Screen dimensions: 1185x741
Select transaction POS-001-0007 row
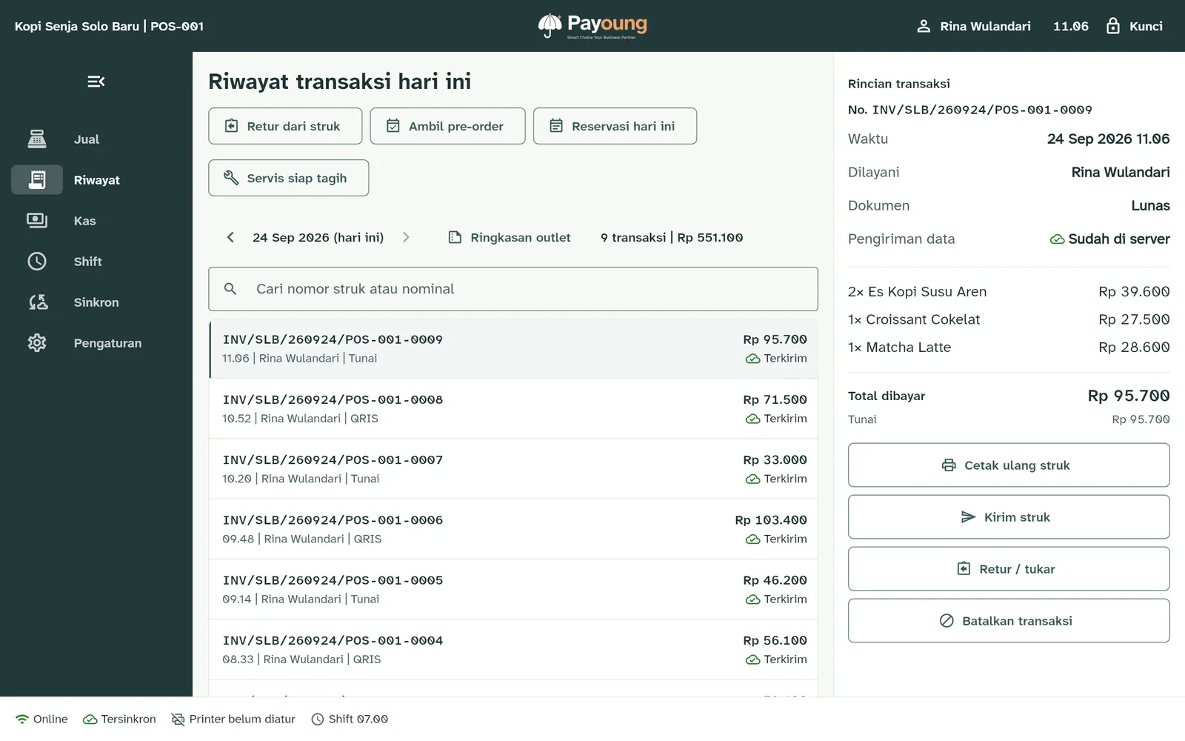[513, 469]
